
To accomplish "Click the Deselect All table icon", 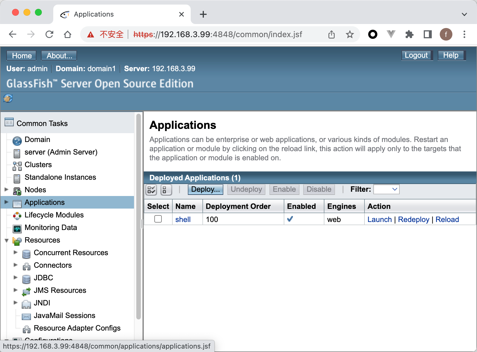I will [x=166, y=189].
